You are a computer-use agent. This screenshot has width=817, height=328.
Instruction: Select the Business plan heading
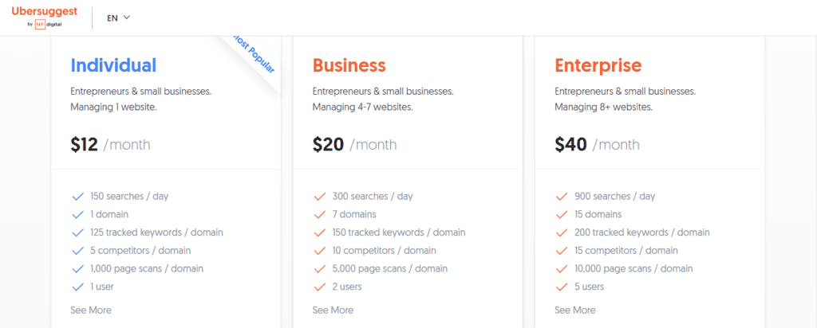(x=349, y=65)
